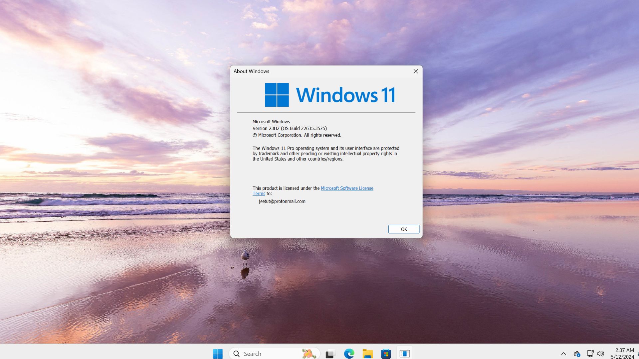Click the 'Microsoft Windows' text line
The height and width of the screenshot is (359, 639).
pos(271,122)
